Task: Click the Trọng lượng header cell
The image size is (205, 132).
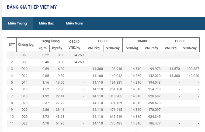Action: click(x=50, y=41)
